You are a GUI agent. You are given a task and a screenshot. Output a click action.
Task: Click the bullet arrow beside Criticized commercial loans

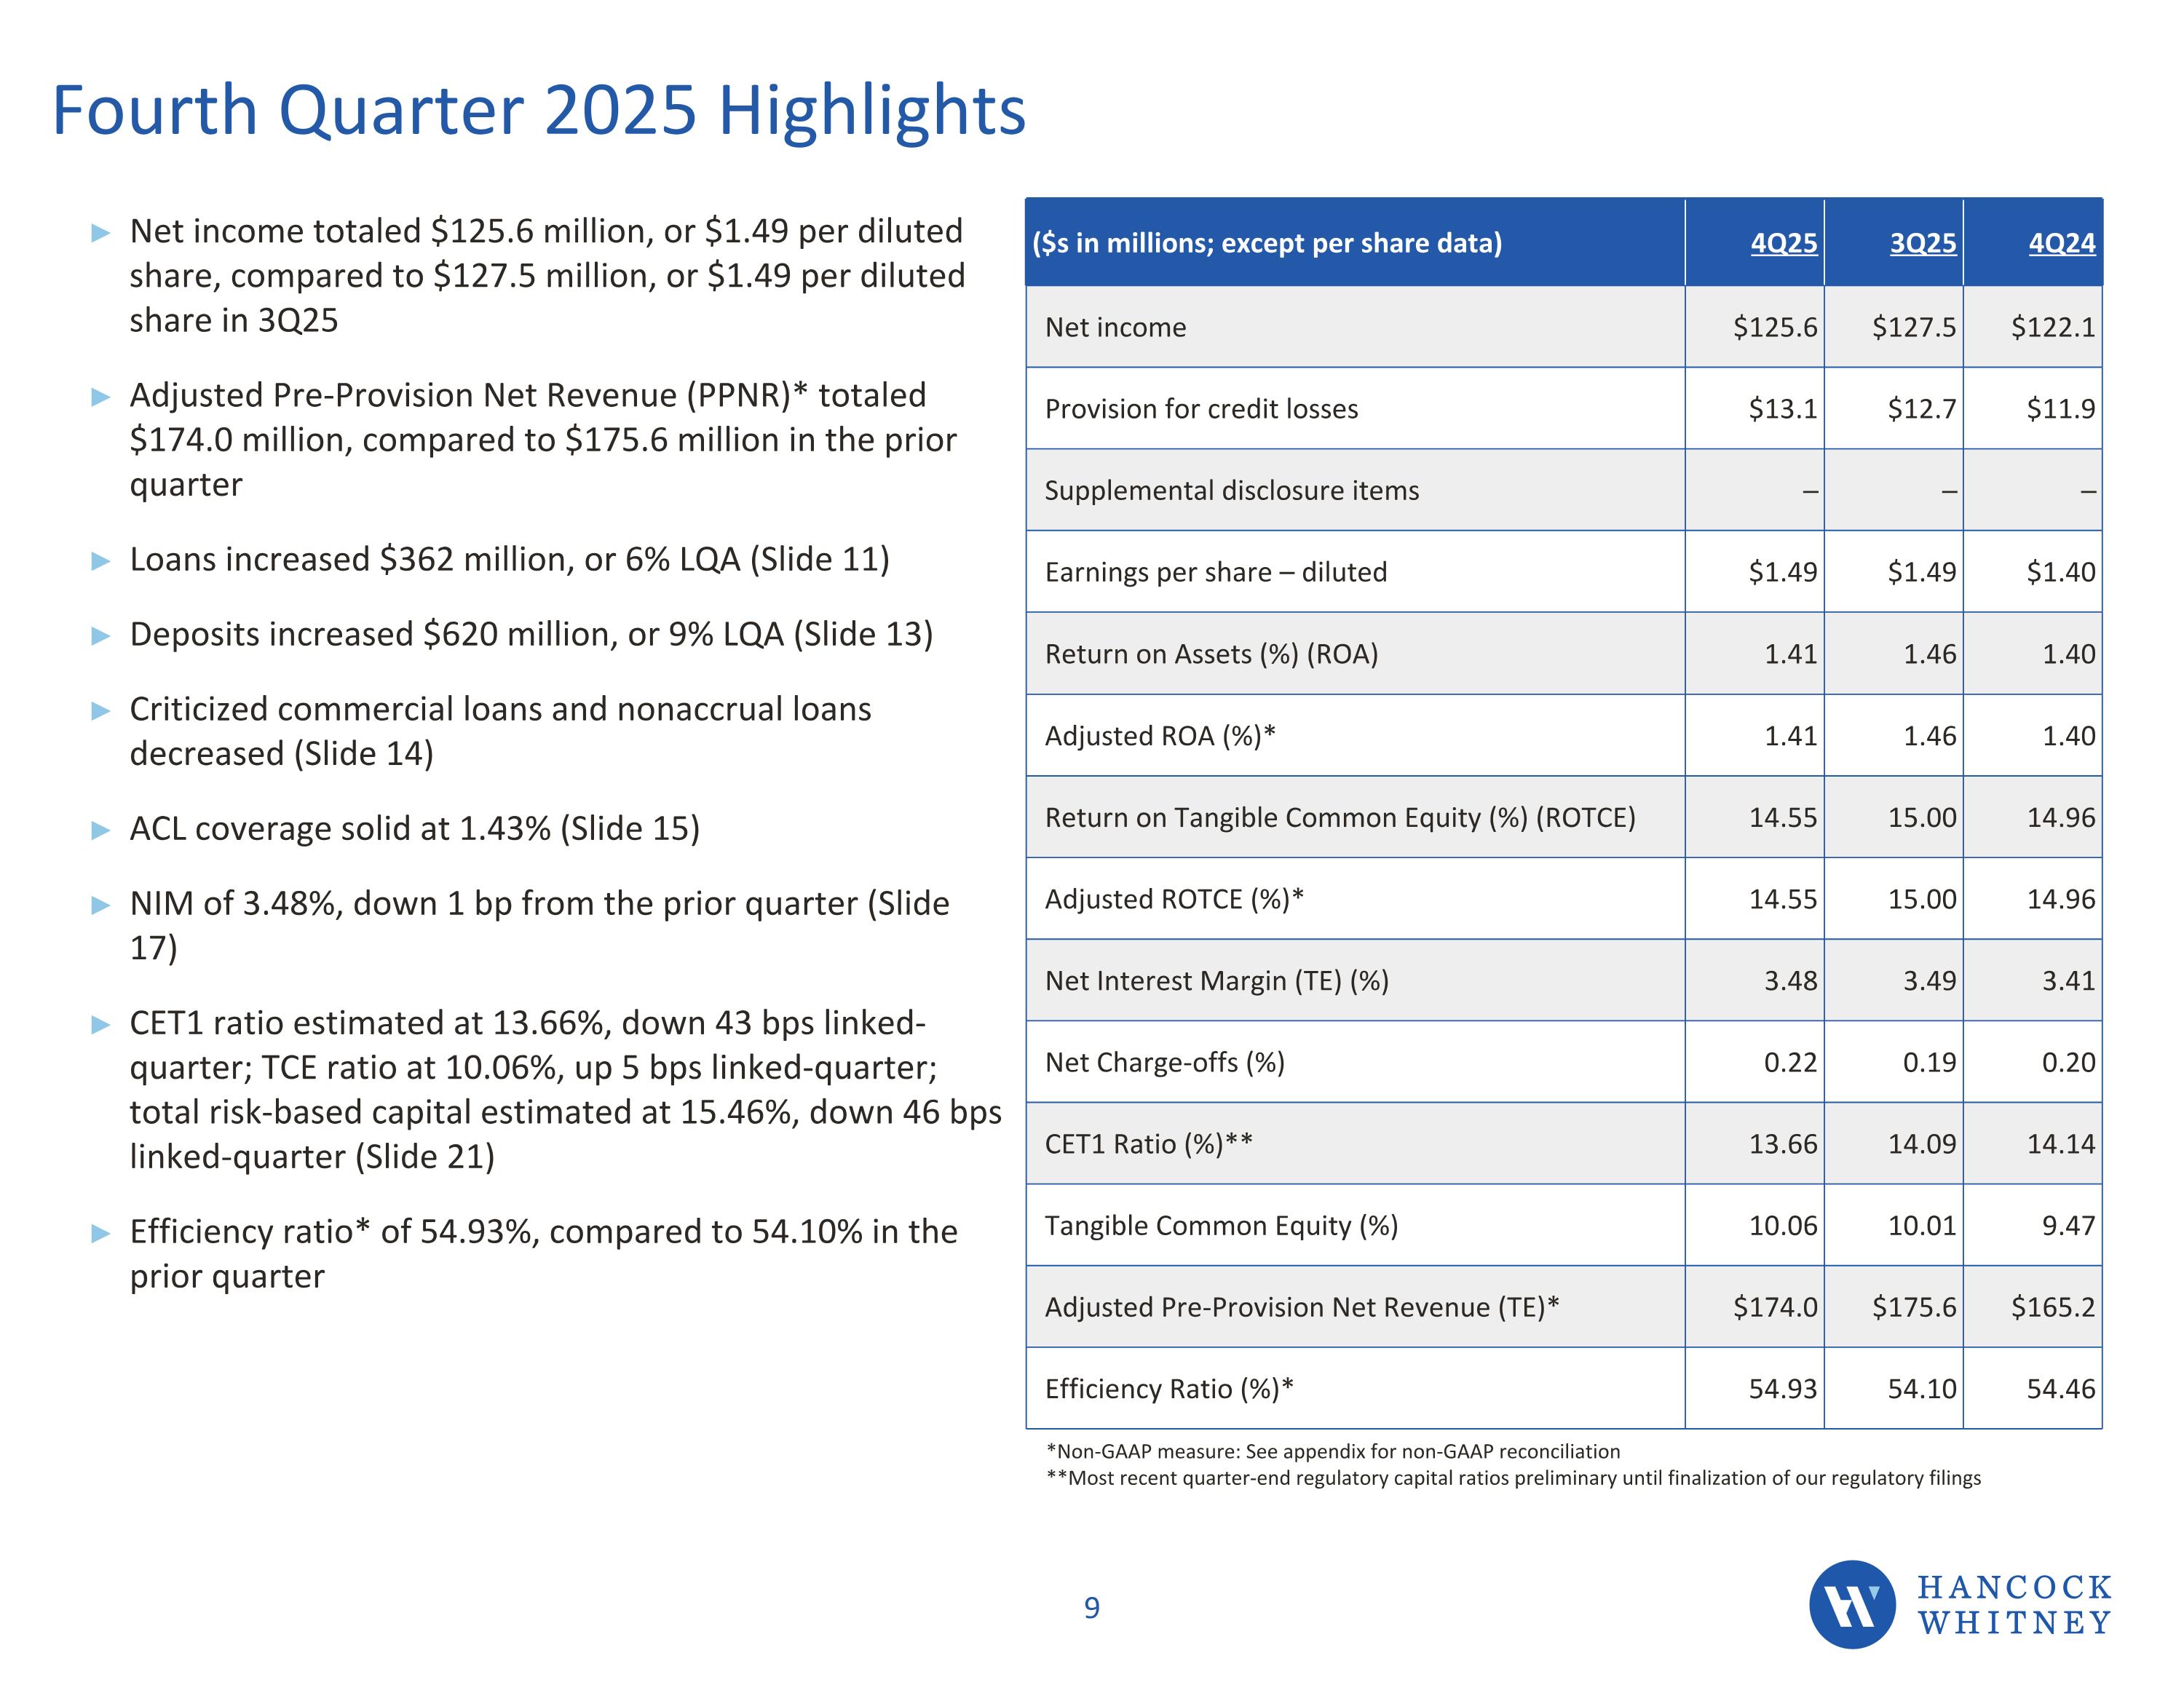100,711
